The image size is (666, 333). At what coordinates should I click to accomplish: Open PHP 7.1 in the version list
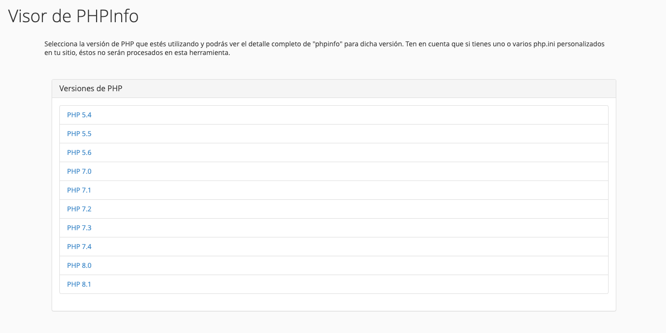79,190
